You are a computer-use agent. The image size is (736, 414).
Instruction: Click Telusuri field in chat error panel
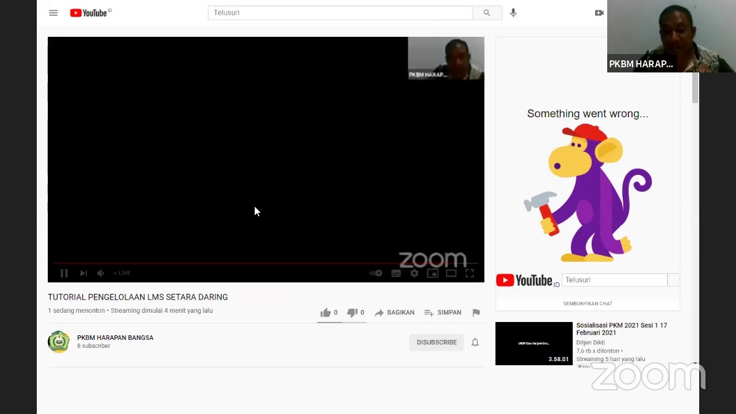pos(614,280)
